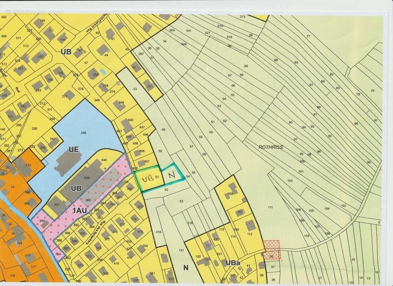Click the red crosshatched square by parcel 38
The width and height of the screenshot is (393, 286).
pos(272,249)
